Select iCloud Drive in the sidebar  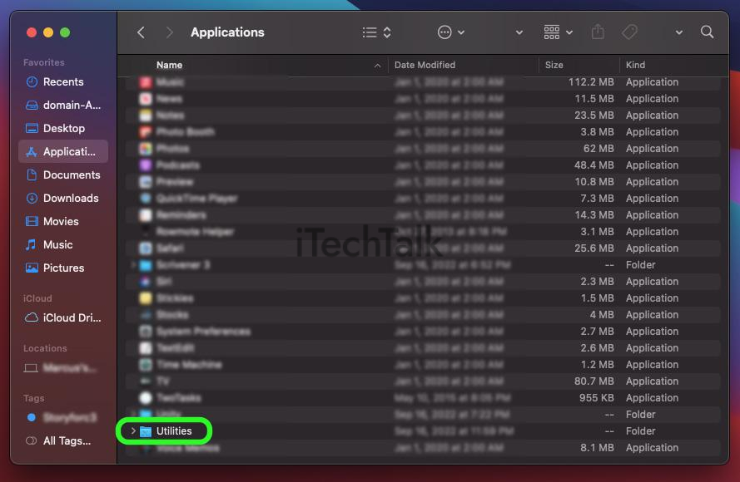[69, 317]
